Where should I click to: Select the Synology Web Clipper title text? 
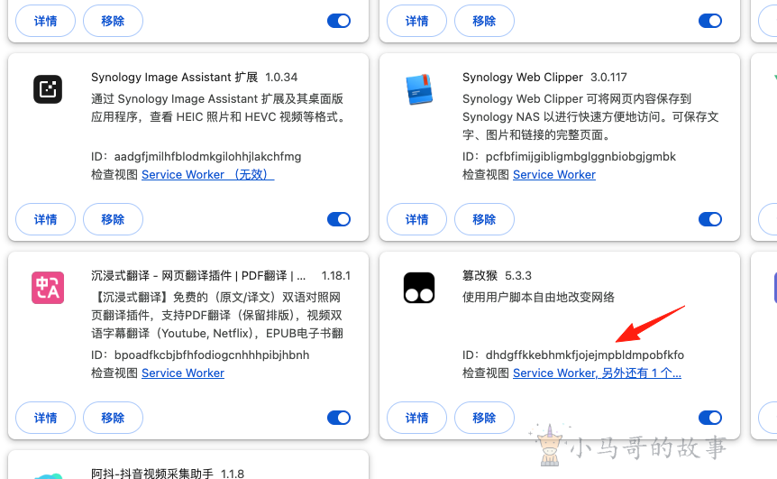[522, 78]
